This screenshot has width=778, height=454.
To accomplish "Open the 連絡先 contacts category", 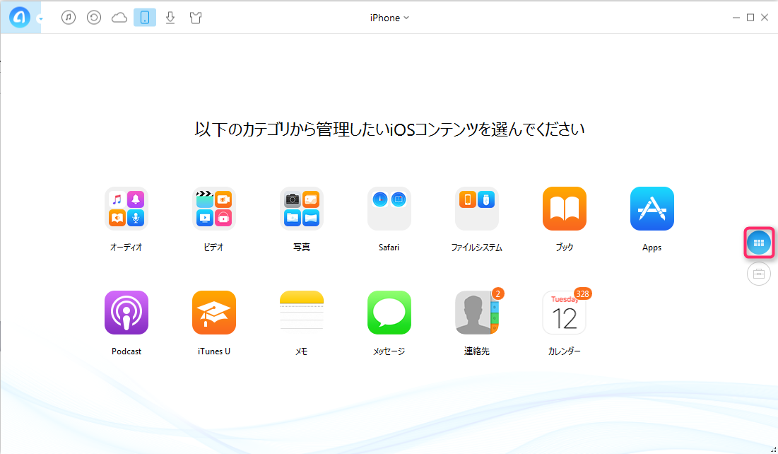I will pyautogui.click(x=477, y=313).
